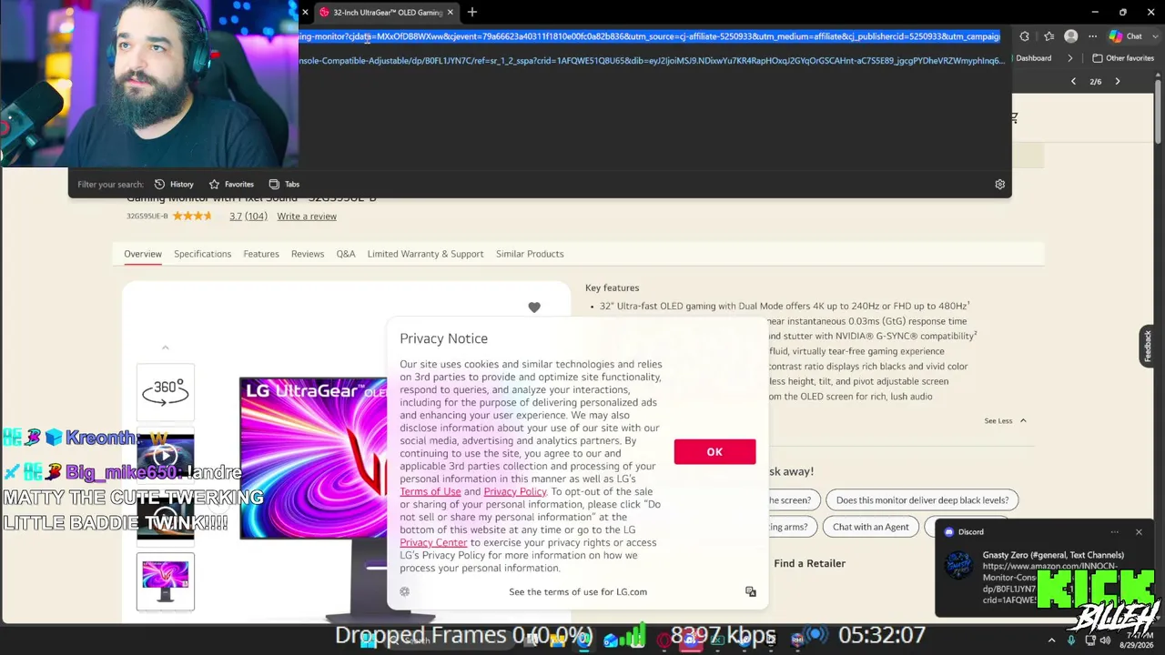Accept the privacy notice with OK
Screen dimensions: 1165x655
pyautogui.click(x=714, y=452)
